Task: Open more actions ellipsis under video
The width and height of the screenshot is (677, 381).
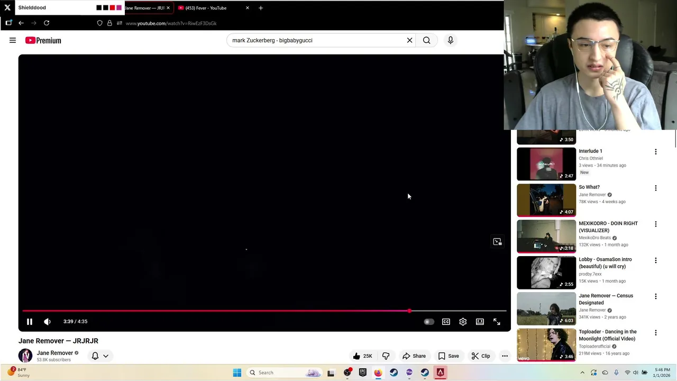Action: coord(505,356)
